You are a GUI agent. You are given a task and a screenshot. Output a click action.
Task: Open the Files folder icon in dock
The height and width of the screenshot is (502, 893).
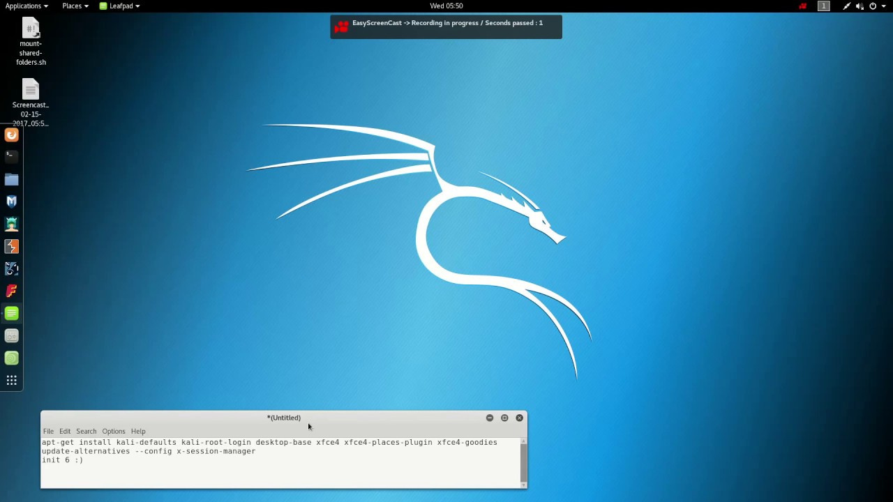11,179
